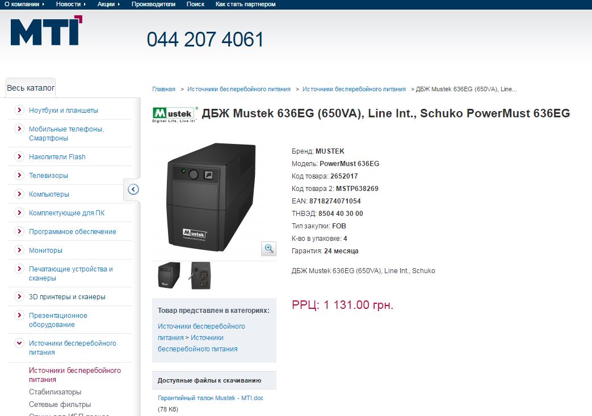
Task: Click the MTI logo
Action: click(x=46, y=31)
